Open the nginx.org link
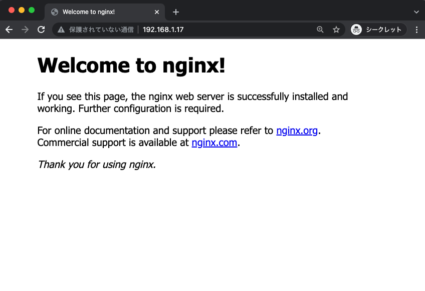This screenshot has height=291, width=425. pyautogui.click(x=297, y=130)
